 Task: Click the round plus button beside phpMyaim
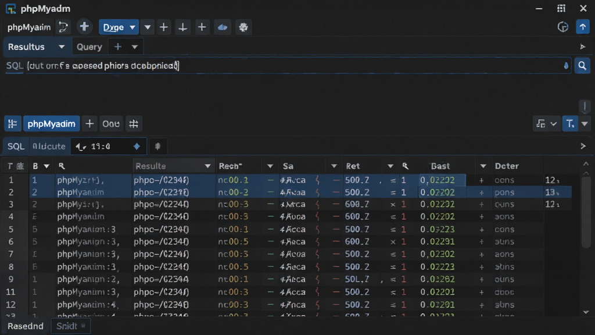84,27
